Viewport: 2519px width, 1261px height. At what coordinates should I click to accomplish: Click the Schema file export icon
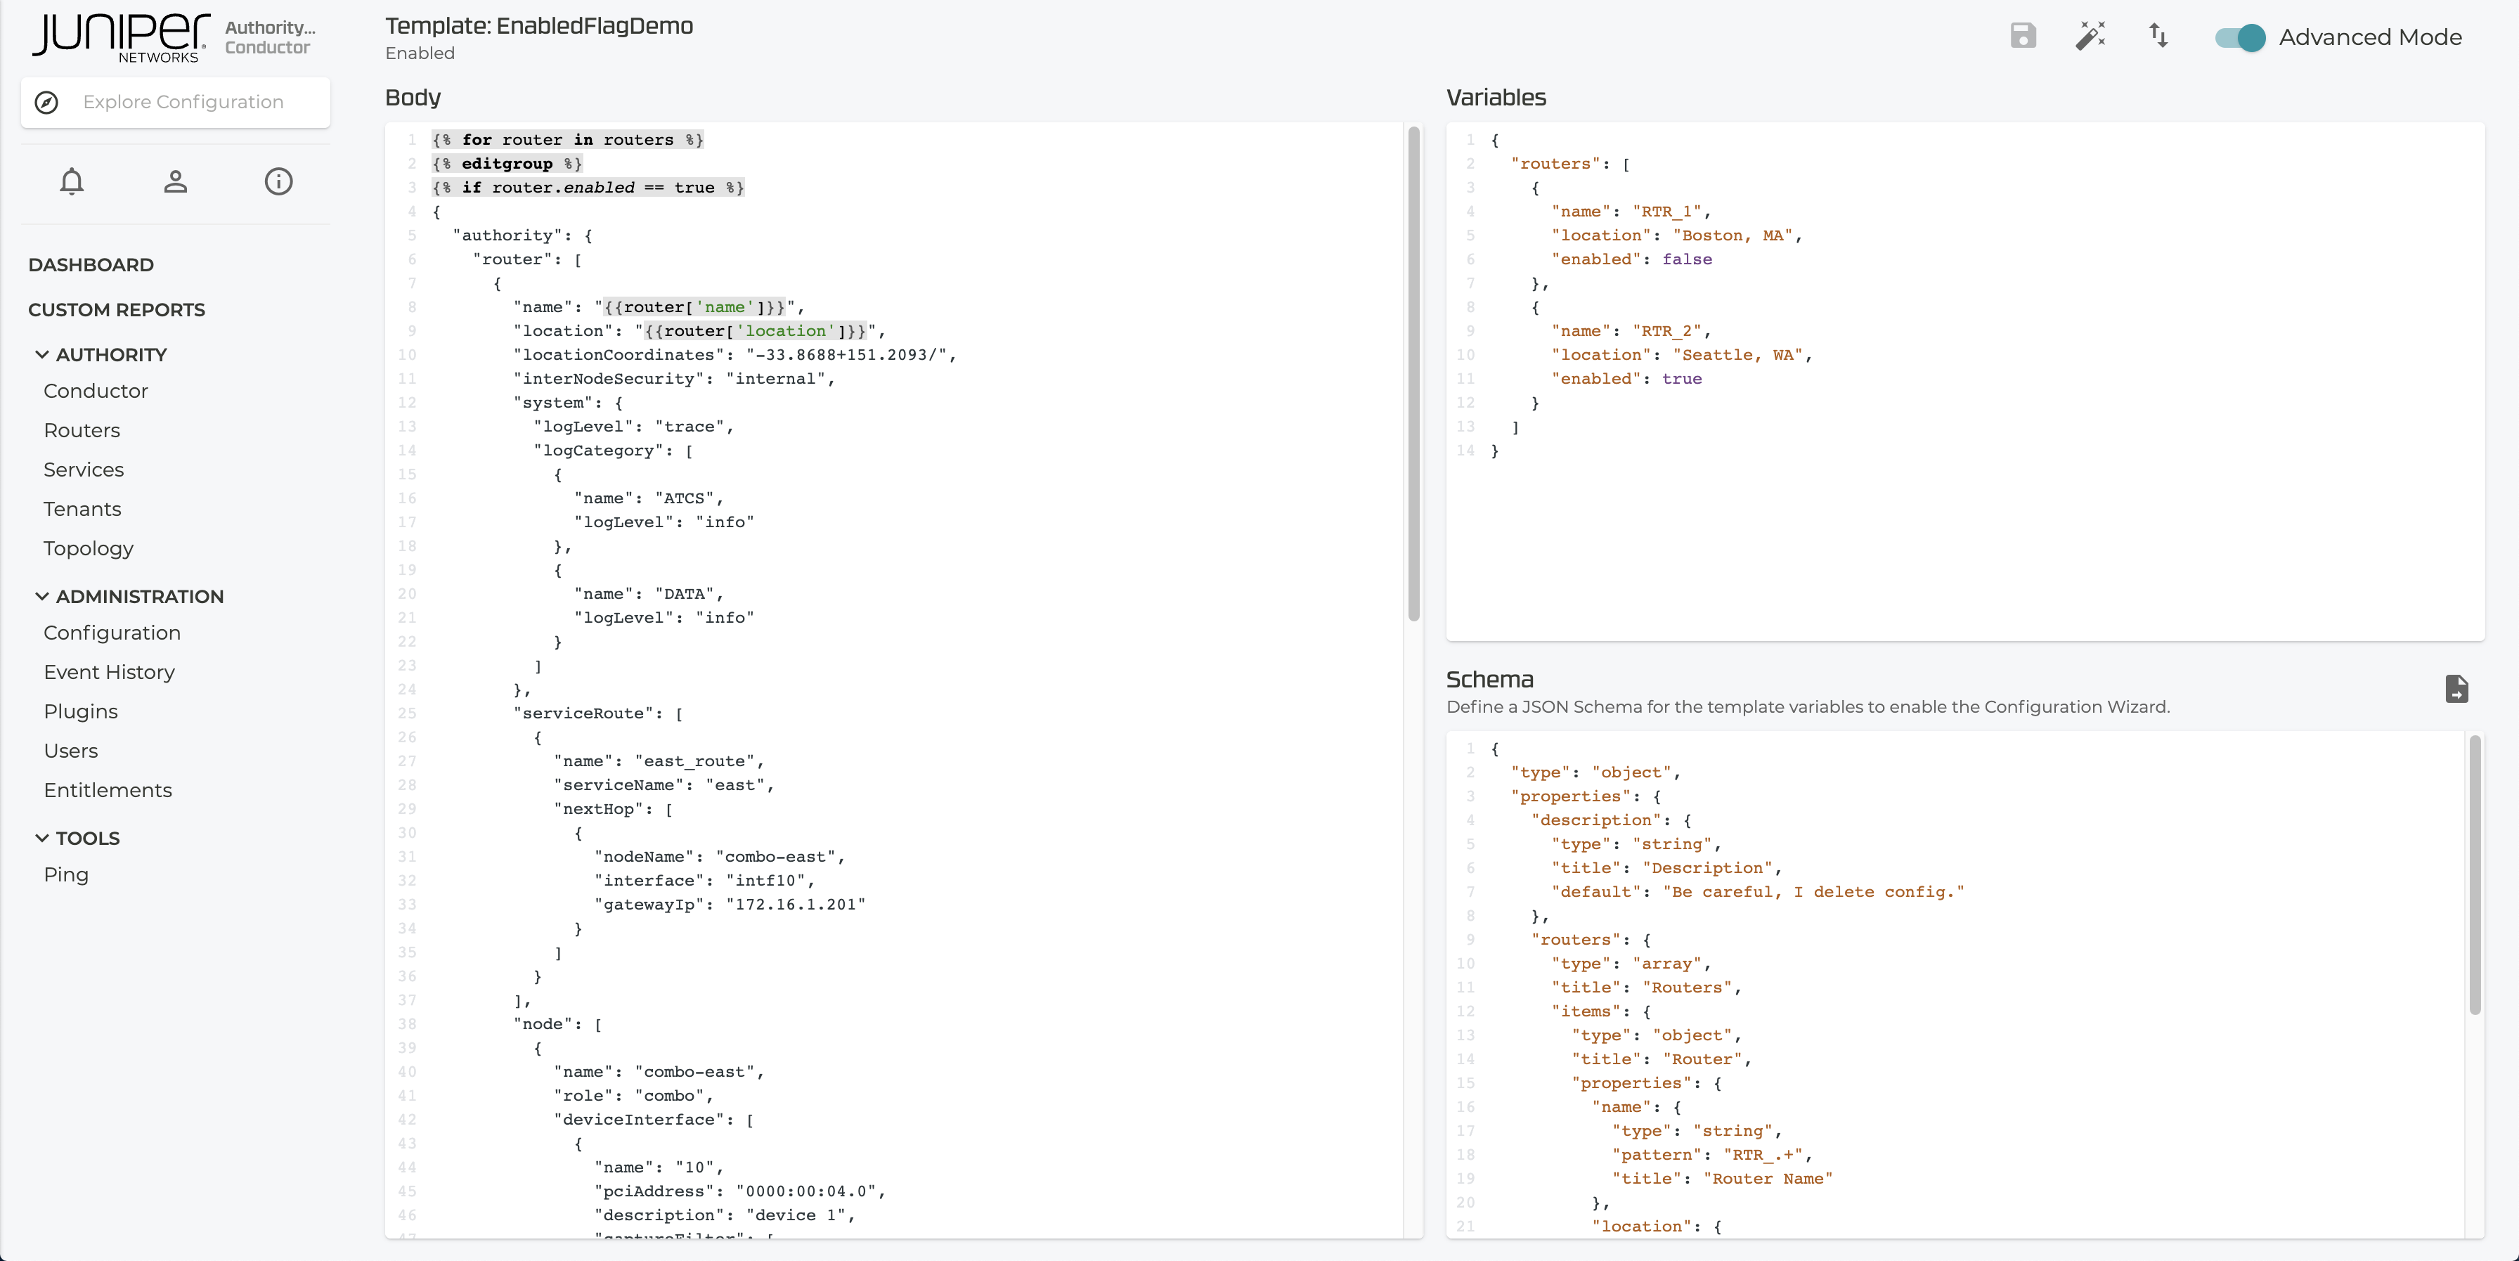[2456, 689]
